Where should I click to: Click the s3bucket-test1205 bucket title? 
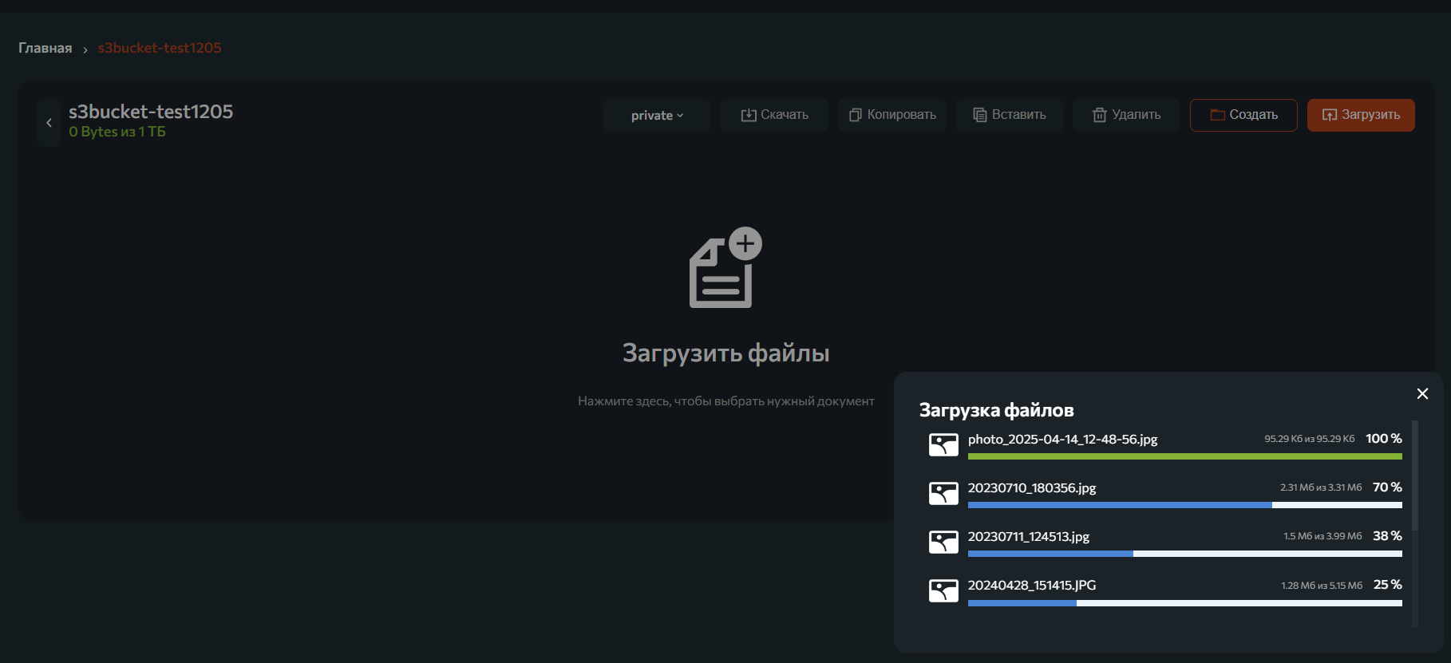pyautogui.click(x=151, y=112)
